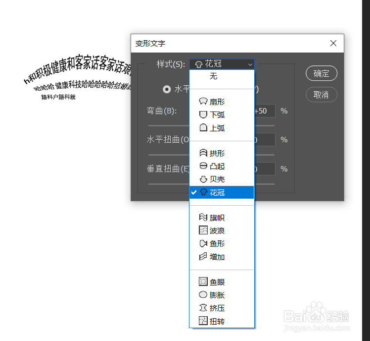The height and width of the screenshot is (341, 370).
Task: Select the 旗帜 (Flag) style icon
Action: pyautogui.click(x=203, y=217)
